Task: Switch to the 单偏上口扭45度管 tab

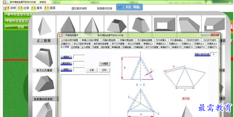Action: [x=90, y=40]
